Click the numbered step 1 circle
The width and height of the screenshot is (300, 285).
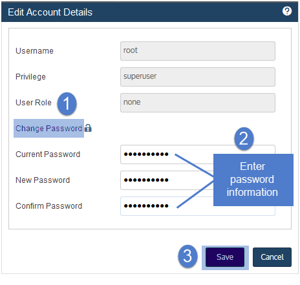[x=67, y=103]
